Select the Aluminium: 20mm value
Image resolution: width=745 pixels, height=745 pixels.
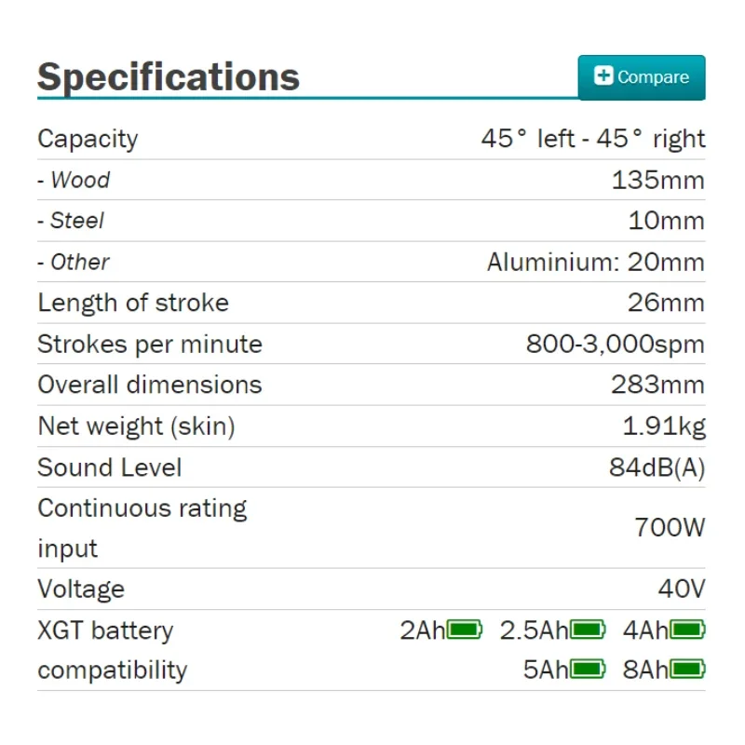point(596,262)
